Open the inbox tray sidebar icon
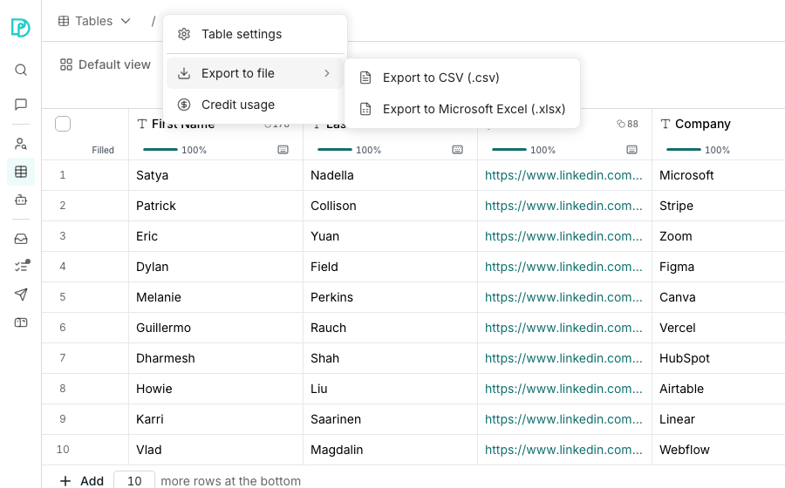Screen dimensions: 785x488 pyautogui.click(x=21, y=239)
